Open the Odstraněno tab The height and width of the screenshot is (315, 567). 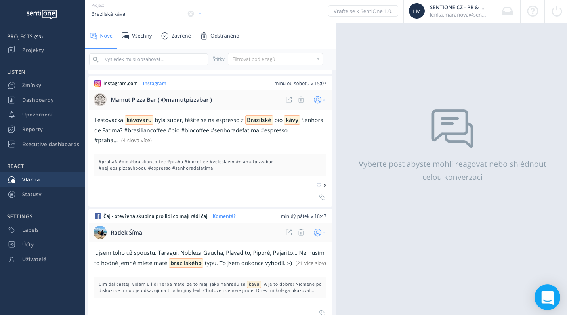pyautogui.click(x=220, y=36)
